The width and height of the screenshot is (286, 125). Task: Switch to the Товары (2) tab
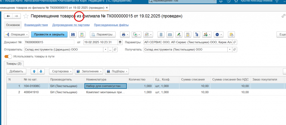[14, 64]
